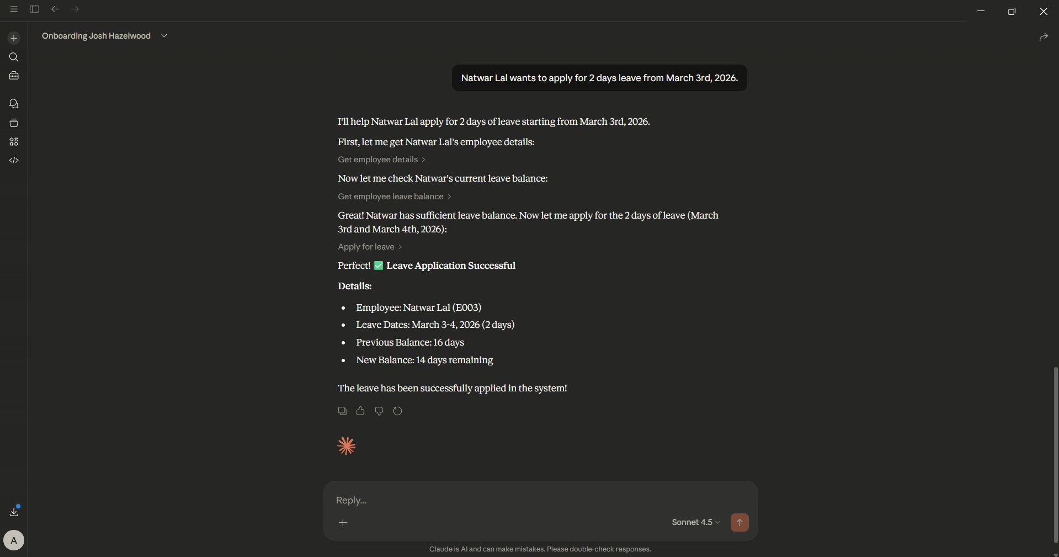Toggle the sidebar panel icon
Image resolution: width=1059 pixels, height=557 pixels.
point(34,9)
